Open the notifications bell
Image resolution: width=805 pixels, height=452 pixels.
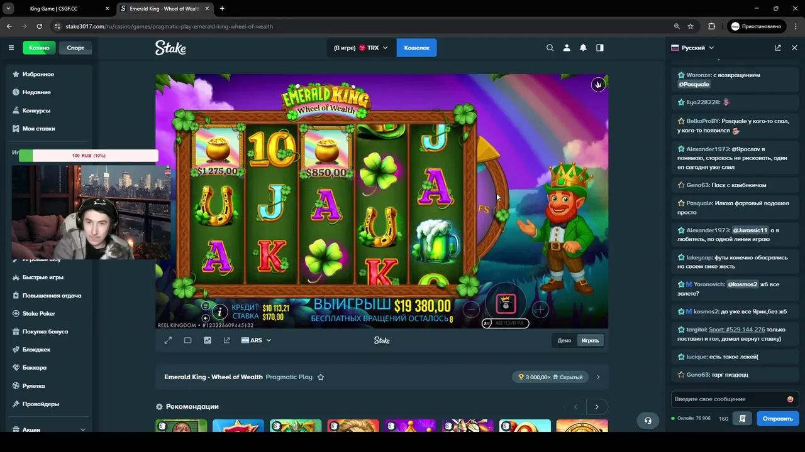click(583, 48)
